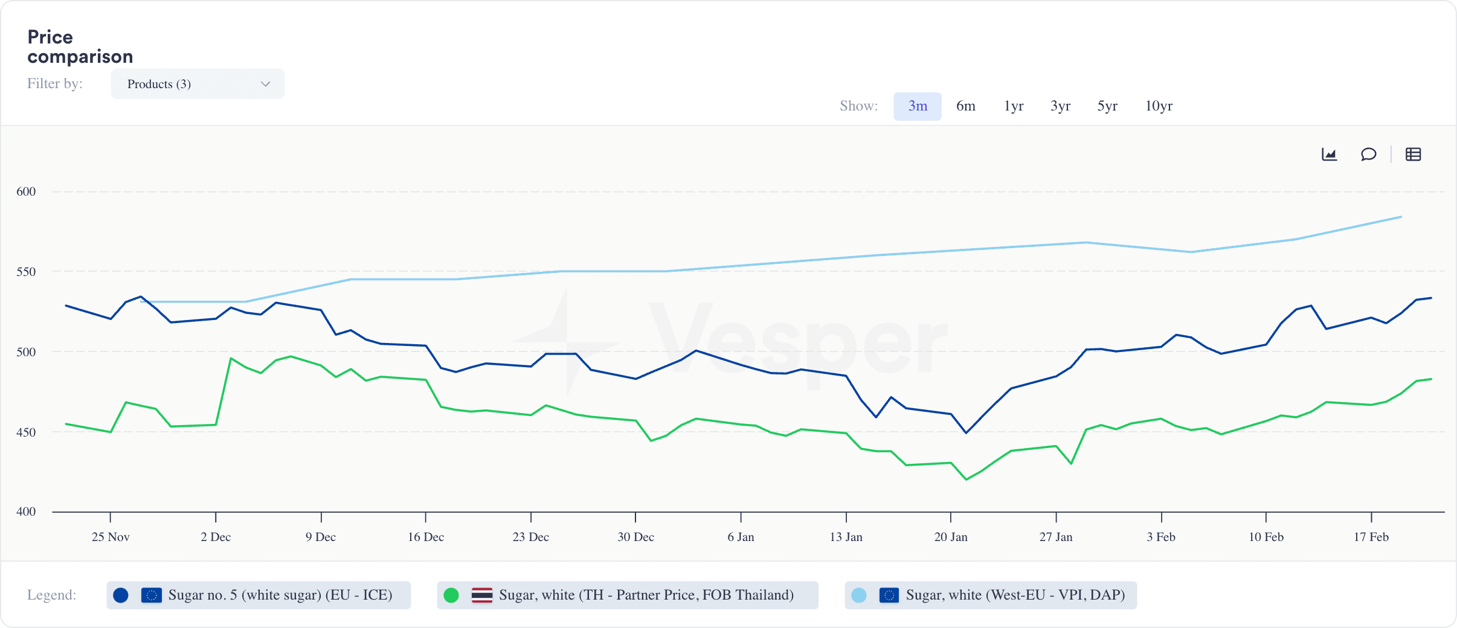Switch to the 6m time range
This screenshot has height=628, width=1457.
pos(965,106)
